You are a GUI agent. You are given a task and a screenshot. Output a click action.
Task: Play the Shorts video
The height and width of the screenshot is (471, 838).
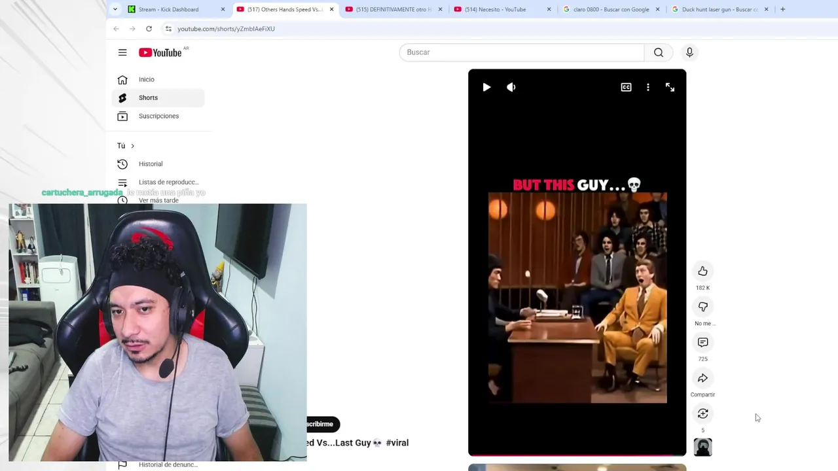point(486,87)
